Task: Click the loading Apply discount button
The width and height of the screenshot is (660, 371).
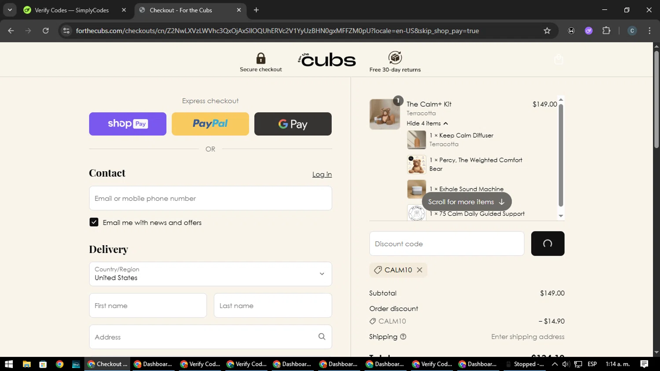Action: coord(547,243)
